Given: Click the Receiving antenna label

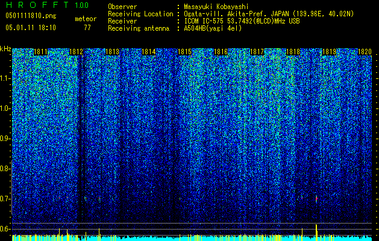Looking at the screenshot, I should pyautogui.click(x=139, y=28).
